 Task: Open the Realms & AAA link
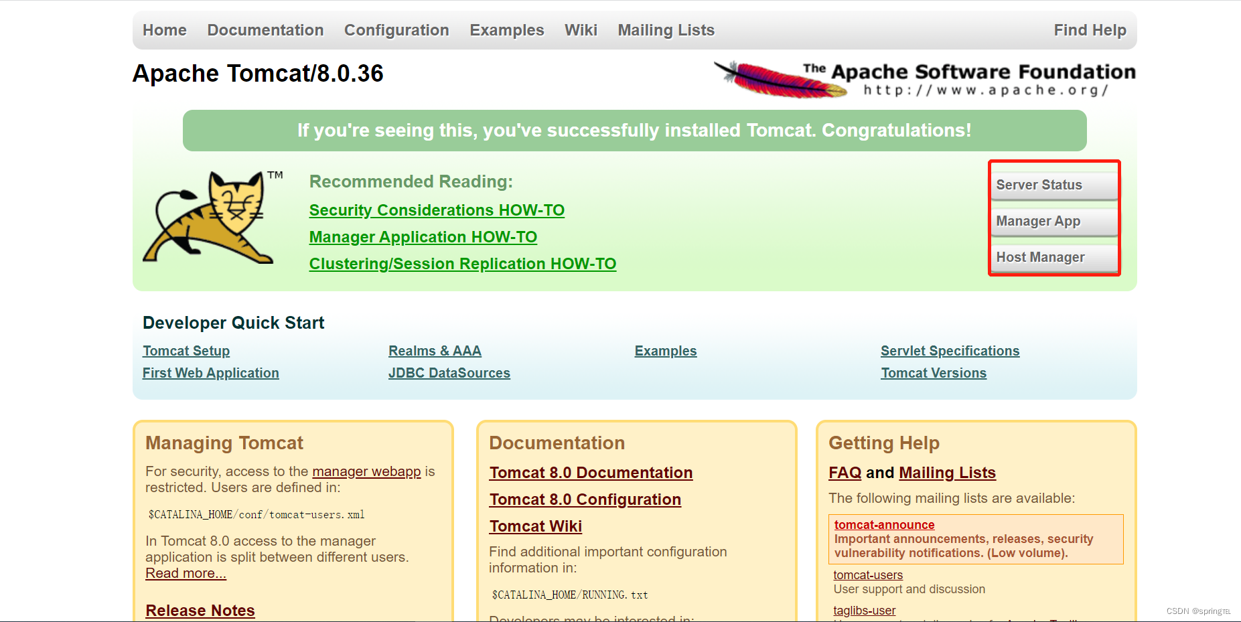pos(435,351)
